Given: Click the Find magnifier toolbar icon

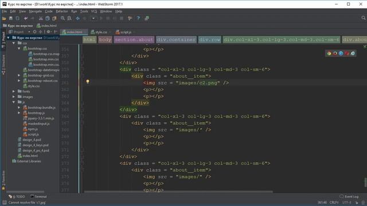Looking at the screenshot, I should (x=63, y=18).
